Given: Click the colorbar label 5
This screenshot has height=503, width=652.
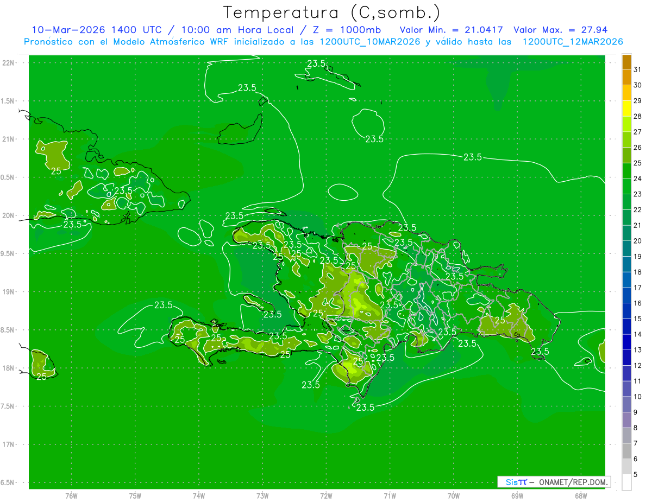Looking at the screenshot, I should pyautogui.click(x=636, y=475).
